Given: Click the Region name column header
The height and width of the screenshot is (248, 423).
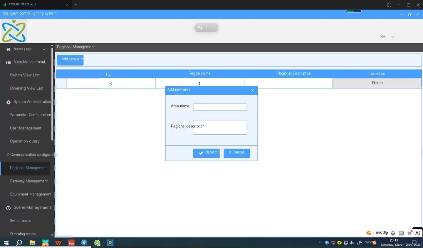Looking at the screenshot, I should [199, 74].
